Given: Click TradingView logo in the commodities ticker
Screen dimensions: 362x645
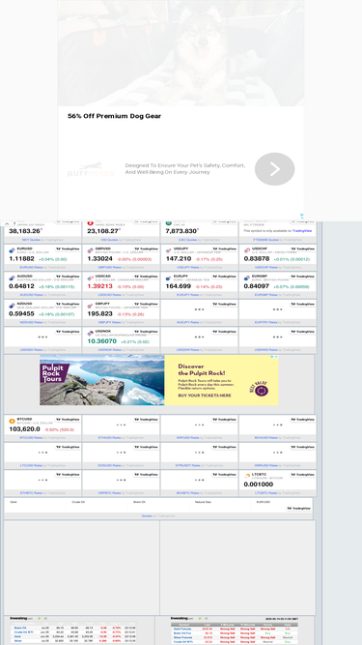Looking at the screenshot, I should [298, 509].
